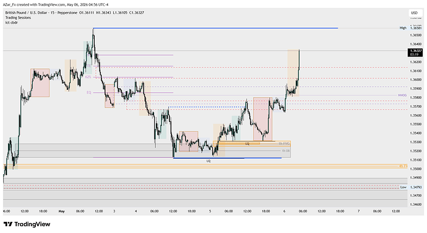The image size is (427, 233).
Task: Click the 4h FVG zone label
Action: [x=403, y=166]
